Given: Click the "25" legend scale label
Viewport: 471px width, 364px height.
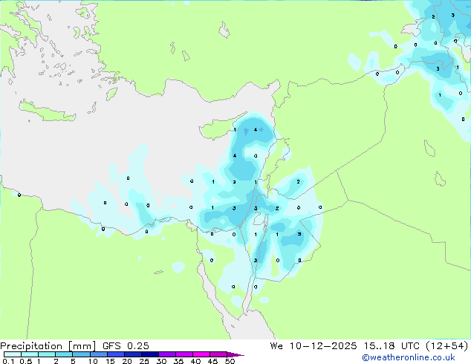Looking at the screenshot, I should point(144,361).
